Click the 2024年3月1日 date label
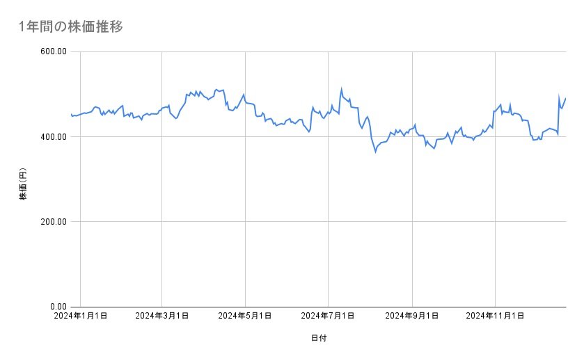The height and width of the screenshot is (361, 584). pyautogui.click(x=161, y=316)
